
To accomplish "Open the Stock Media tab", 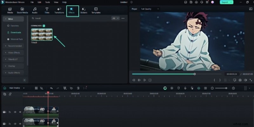I will [x=22, y=10].
